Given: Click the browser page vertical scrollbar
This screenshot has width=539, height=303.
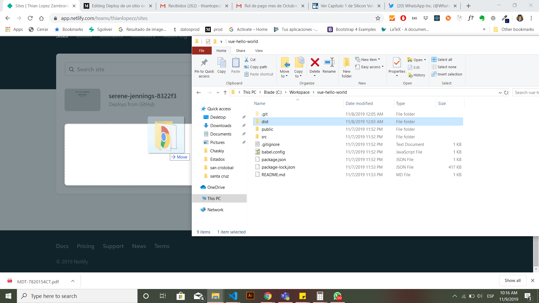Looking at the screenshot, I should point(536,251).
